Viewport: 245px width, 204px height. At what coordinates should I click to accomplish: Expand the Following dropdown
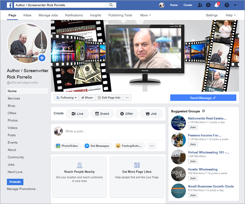click(x=66, y=98)
